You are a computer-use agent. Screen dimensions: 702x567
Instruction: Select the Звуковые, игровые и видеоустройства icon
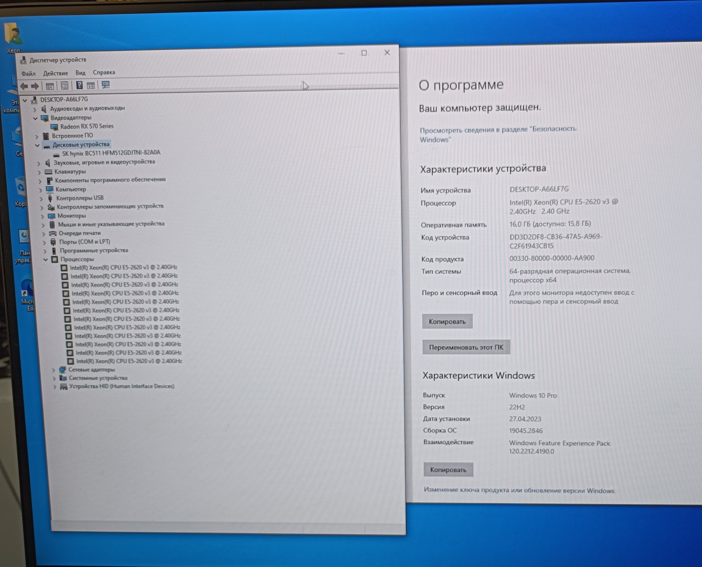pos(48,163)
